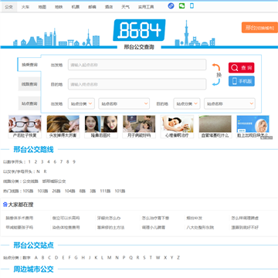The image size is (278, 278).
Task: Select the 线路查询 tab
Action: coord(29,84)
